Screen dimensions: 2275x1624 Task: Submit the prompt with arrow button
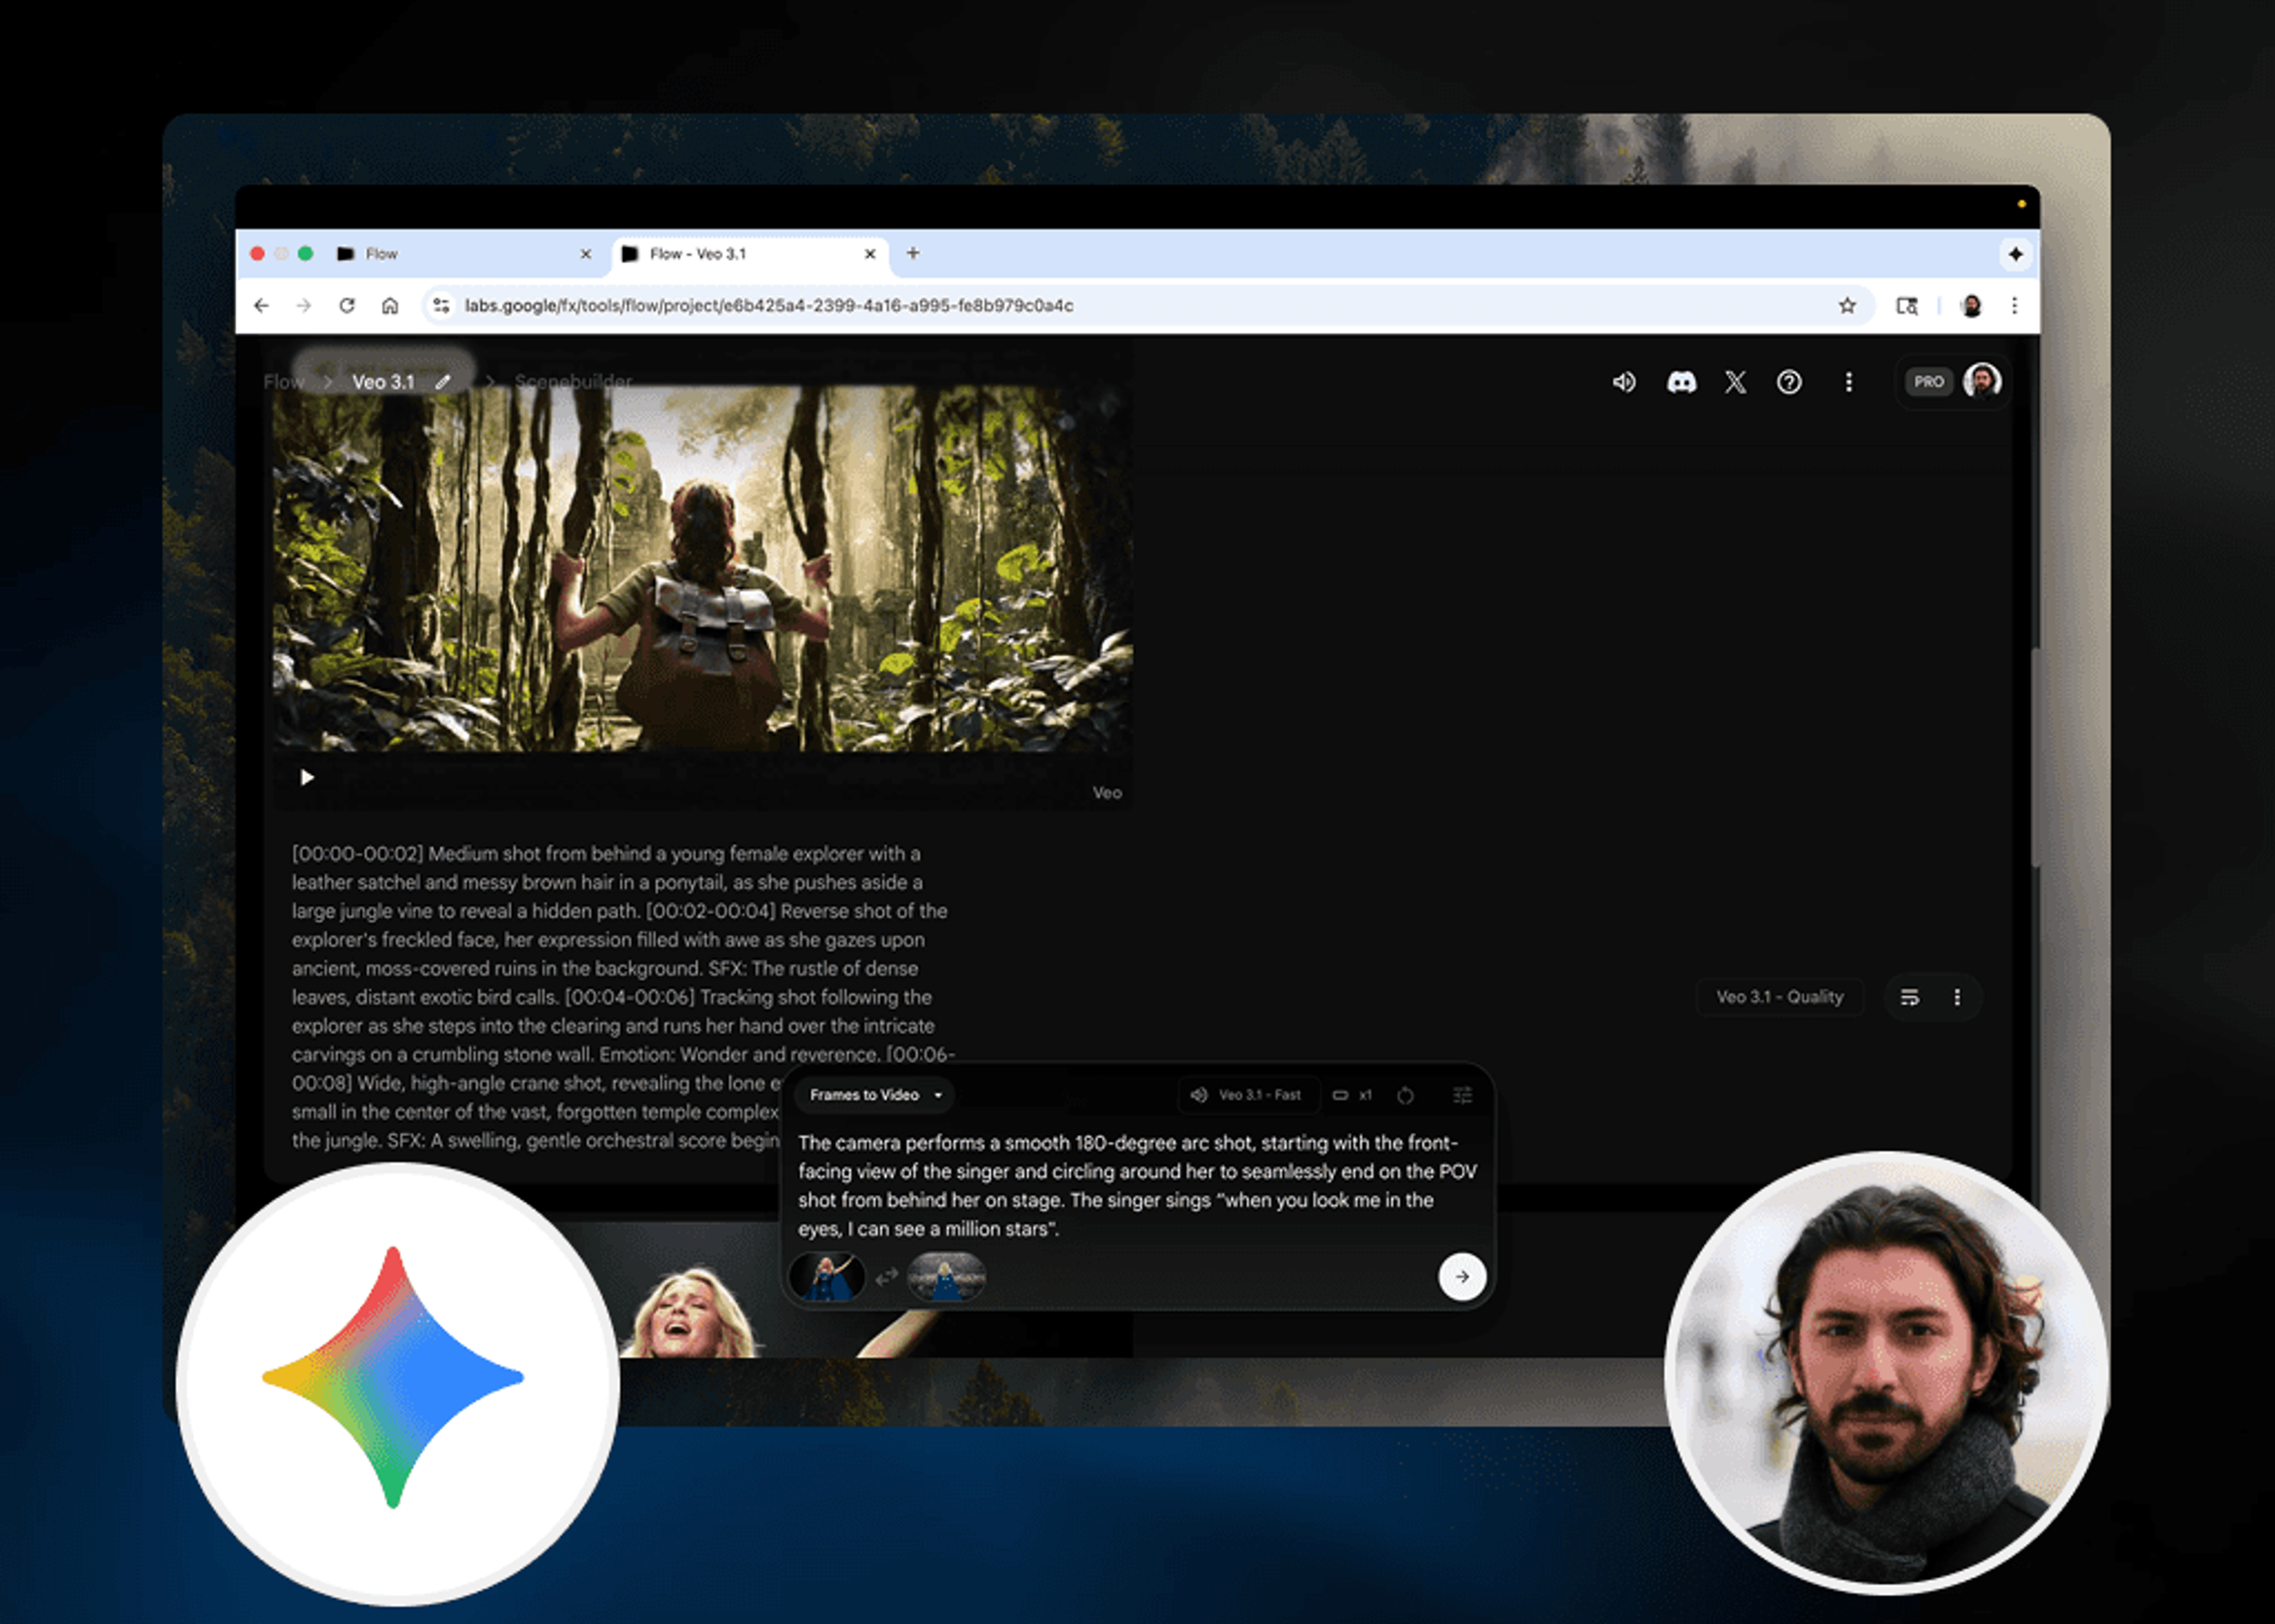click(x=1462, y=1276)
